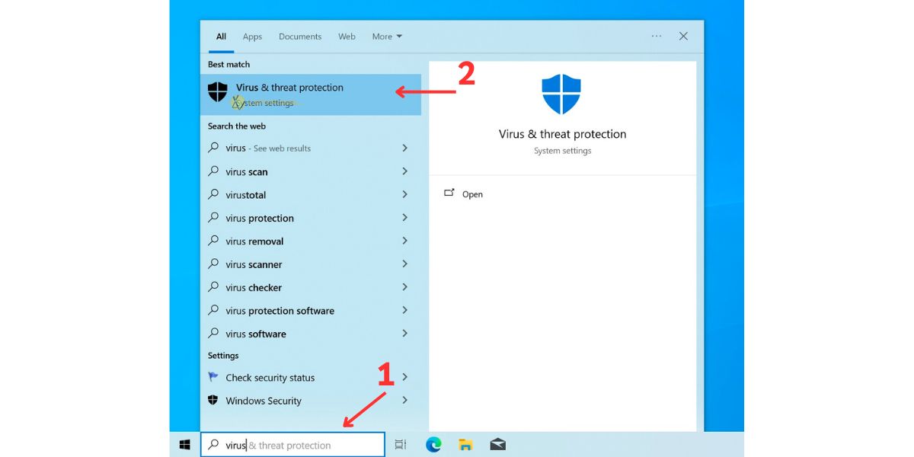
Task: Open the Mail app on the taskbar
Action: click(497, 445)
